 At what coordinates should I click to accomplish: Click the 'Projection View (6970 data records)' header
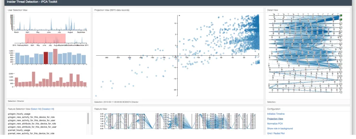[x=112, y=10]
